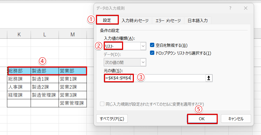Screen dimensions: 261x135
Task: Open the データ dropdown showing 次の値の間
Action: (143, 62)
